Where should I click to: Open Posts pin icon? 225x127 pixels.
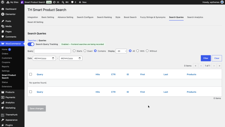[3, 21]
